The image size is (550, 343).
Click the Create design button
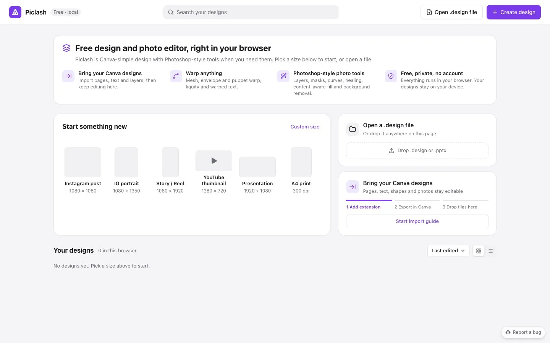click(x=514, y=12)
